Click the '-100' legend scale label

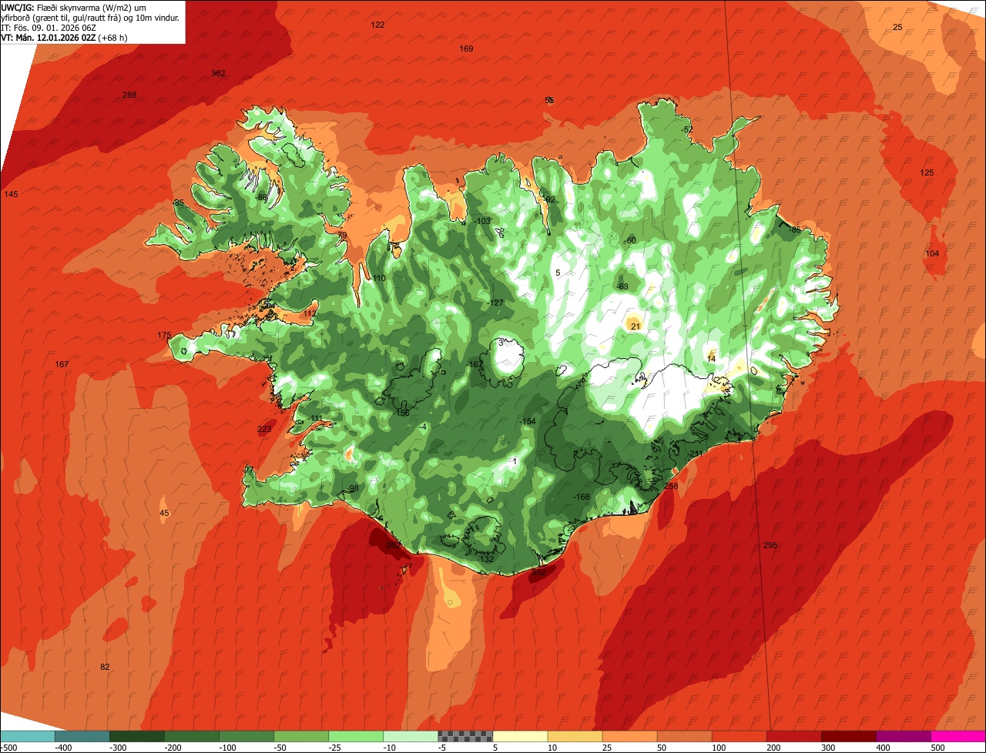[x=227, y=748]
